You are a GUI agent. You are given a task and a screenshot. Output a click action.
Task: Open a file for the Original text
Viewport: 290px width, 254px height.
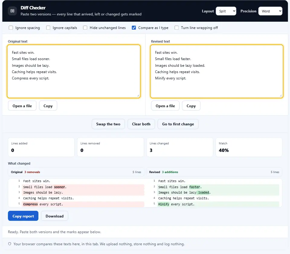tap(22, 106)
